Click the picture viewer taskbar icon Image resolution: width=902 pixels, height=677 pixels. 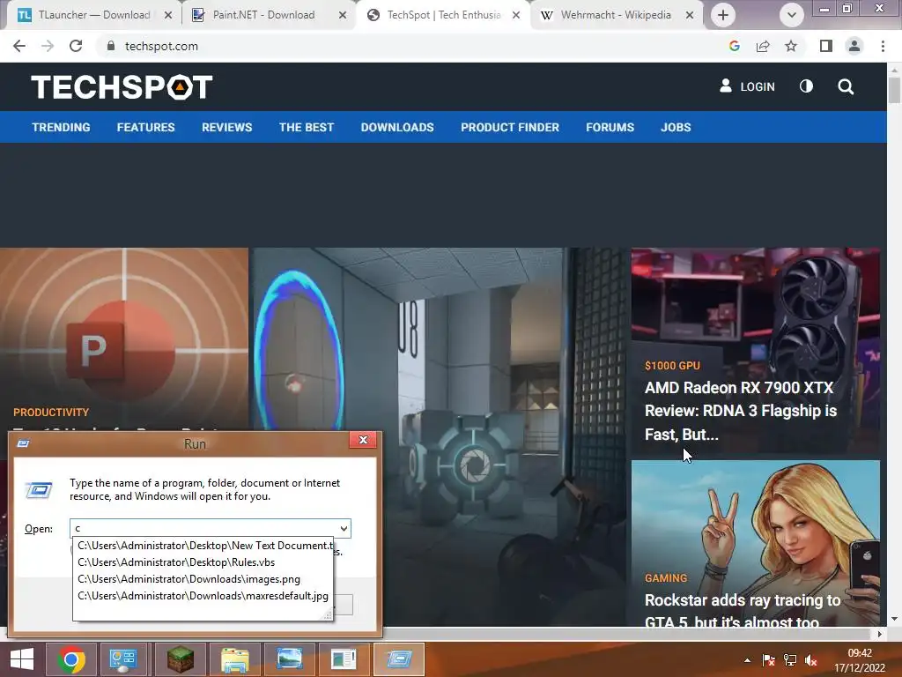(289, 659)
